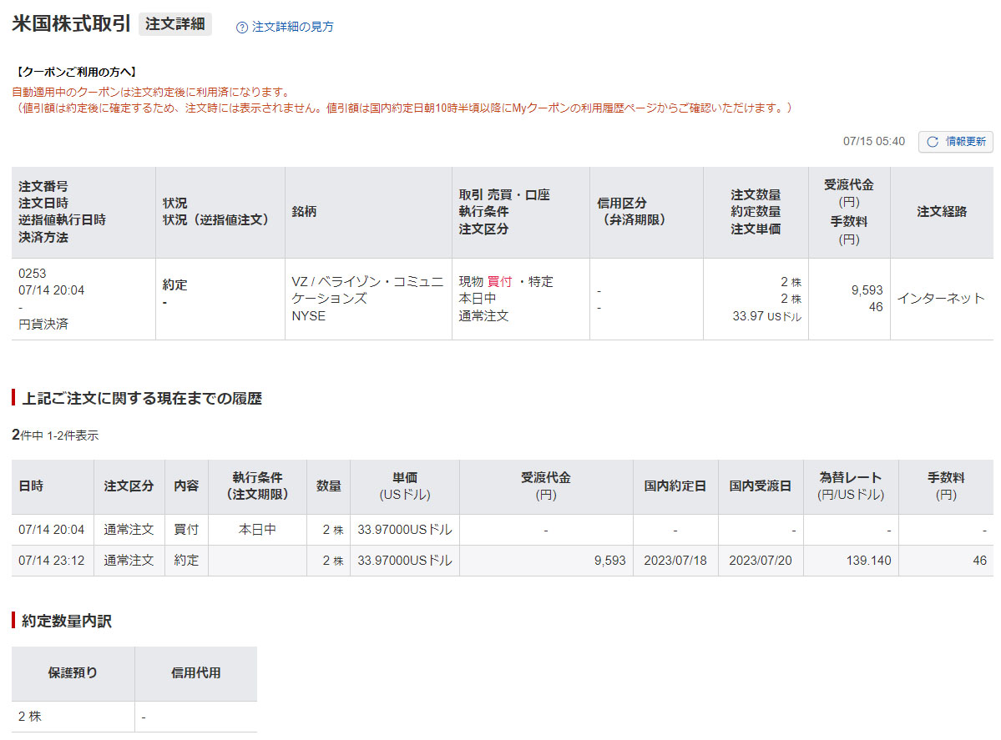Image resolution: width=1001 pixels, height=740 pixels.
Task: Click the 2023/07/20 domestic settlement date
Action: (x=760, y=561)
